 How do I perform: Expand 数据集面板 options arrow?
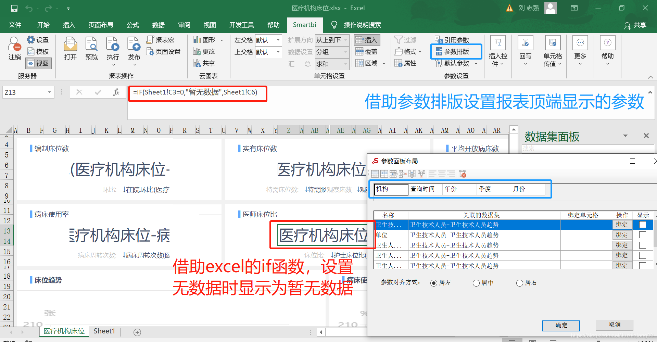625,136
